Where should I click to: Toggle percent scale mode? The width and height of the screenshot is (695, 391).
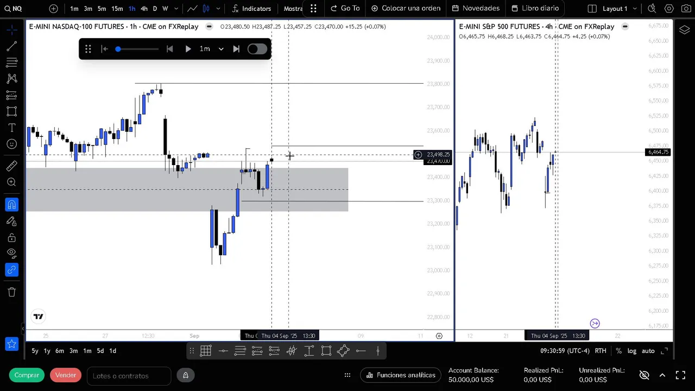tap(618, 351)
